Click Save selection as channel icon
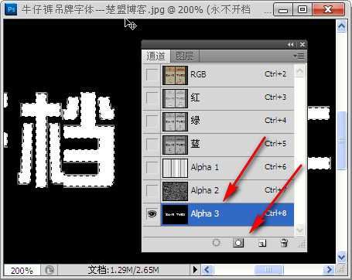Screen dimensions: 352x280 [x=238, y=243]
